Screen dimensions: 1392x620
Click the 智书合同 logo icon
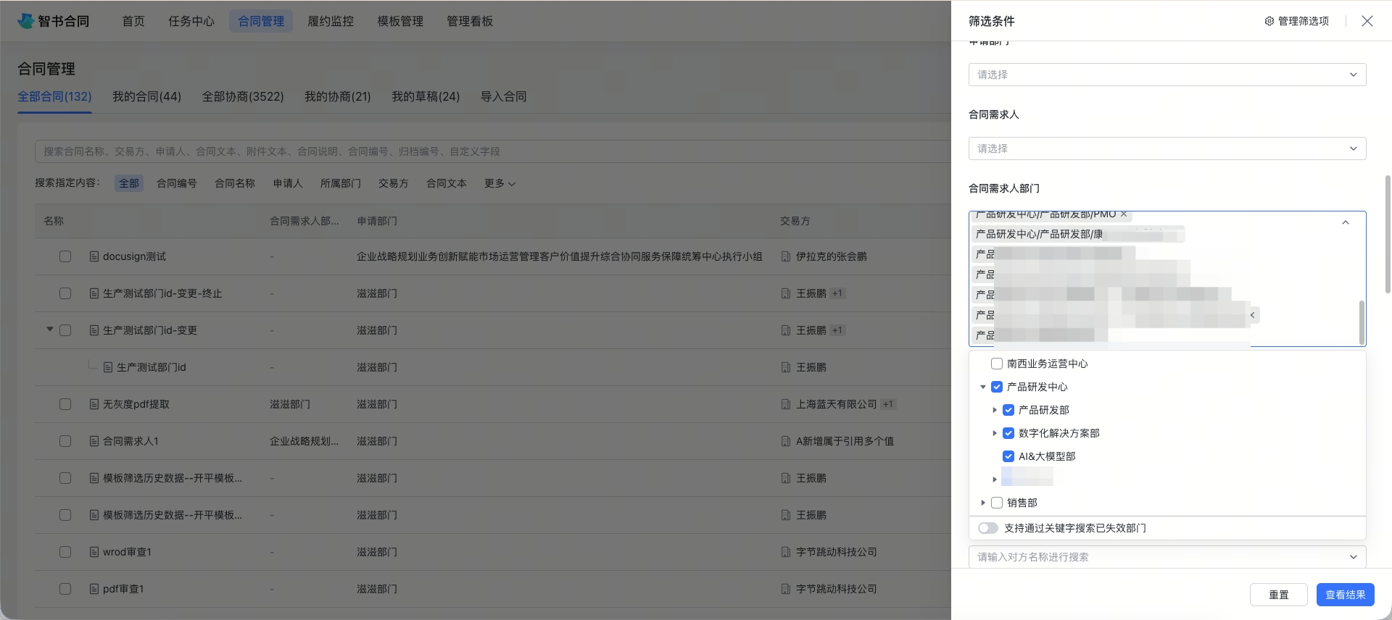[26, 21]
